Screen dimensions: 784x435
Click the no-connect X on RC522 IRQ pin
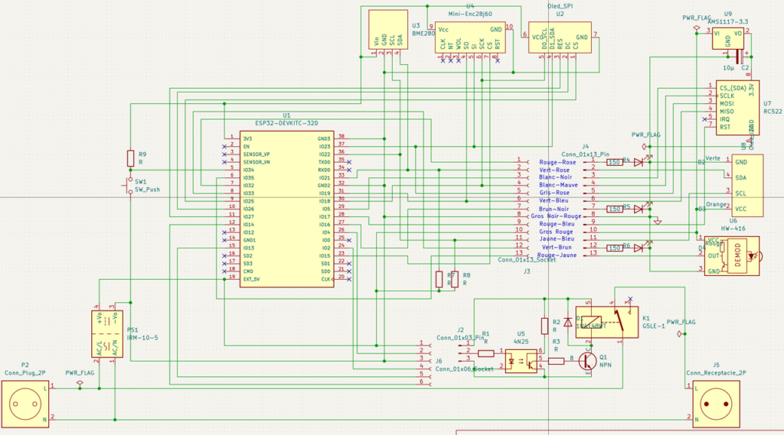pos(704,119)
